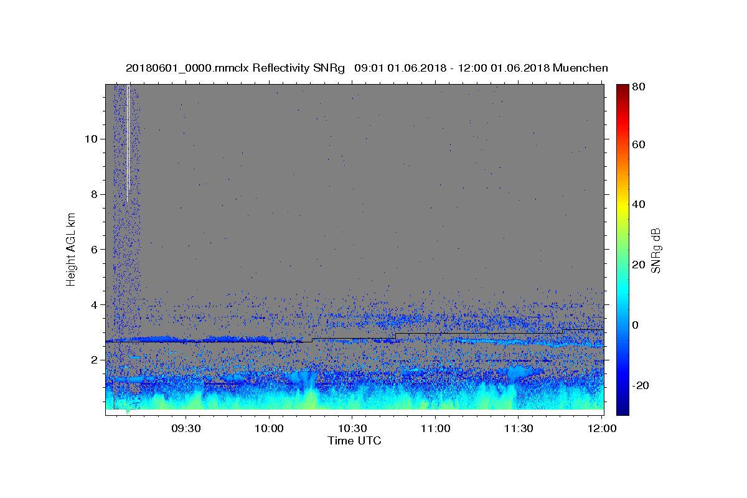Viewport: 747px width, 498px height.
Task: Click the 'Muenchen' location in the title
Action: pyautogui.click(x=580, y=68)
